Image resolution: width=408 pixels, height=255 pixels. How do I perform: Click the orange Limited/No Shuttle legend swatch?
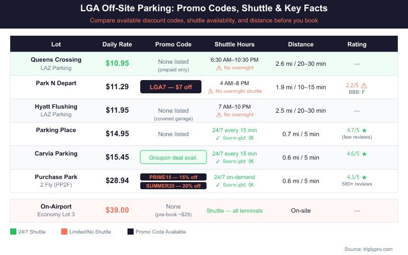click(64, 232)
